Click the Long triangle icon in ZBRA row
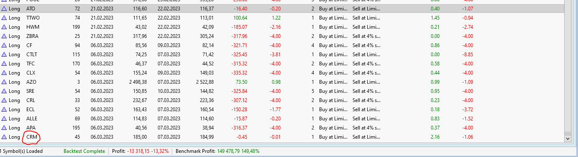The height and width of the screenshot is (157, 578). (4, 36)
